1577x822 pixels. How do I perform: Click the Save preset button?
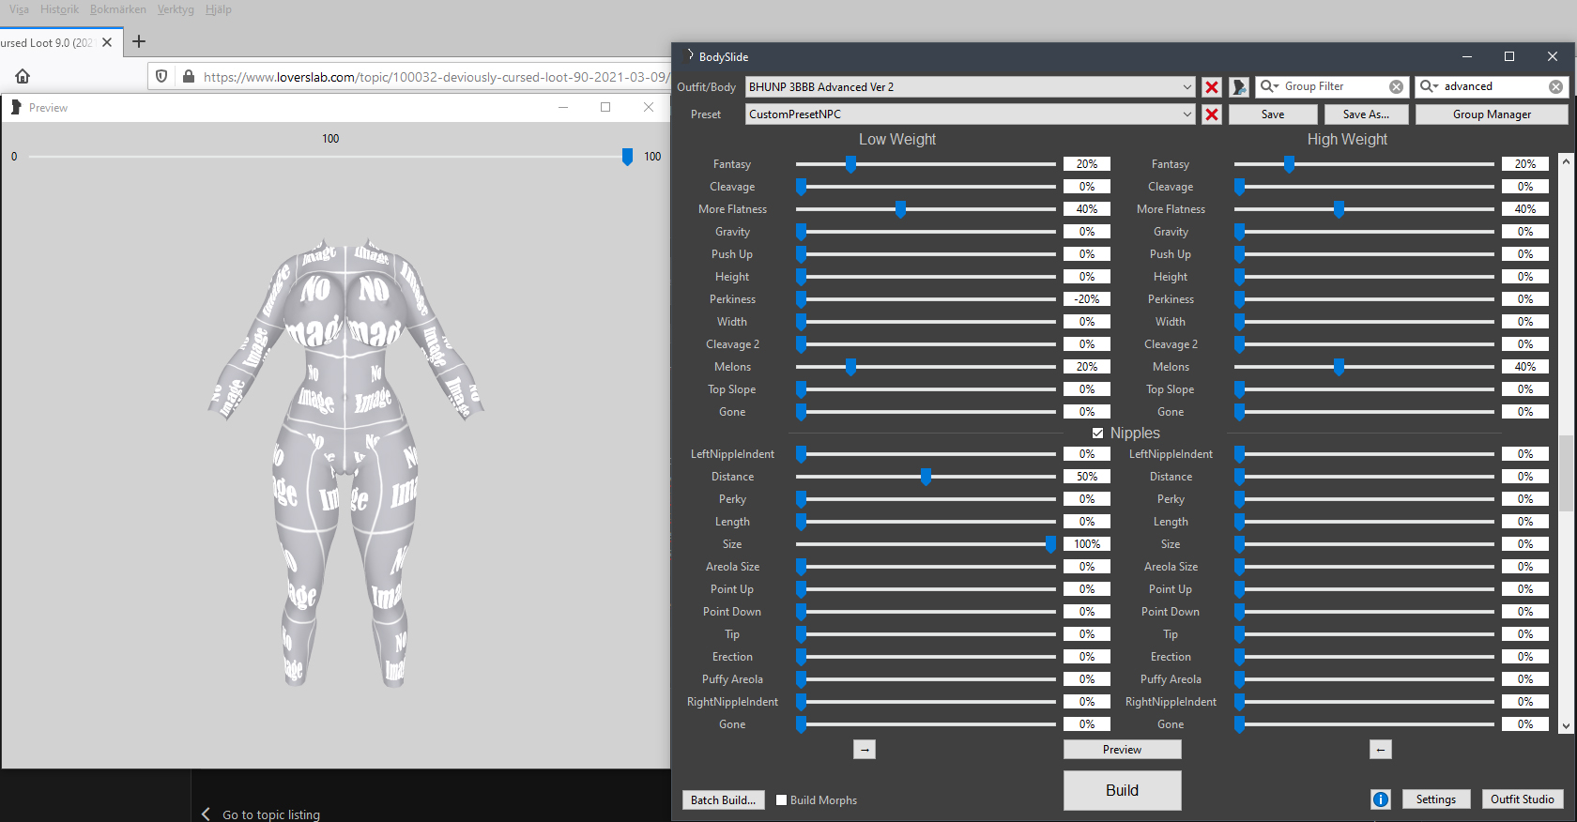click(1273, 114)
